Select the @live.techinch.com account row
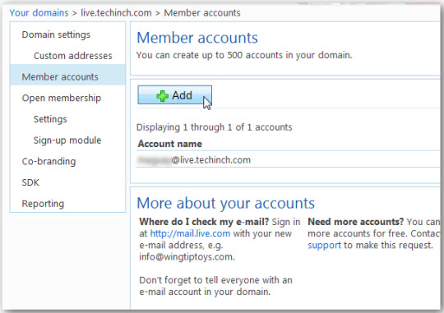This screenshot has height=313, width=444. 289,160
